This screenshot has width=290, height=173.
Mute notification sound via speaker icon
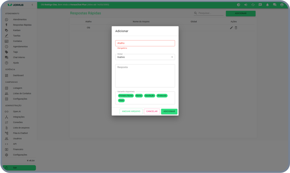click(x=246, y=5)
